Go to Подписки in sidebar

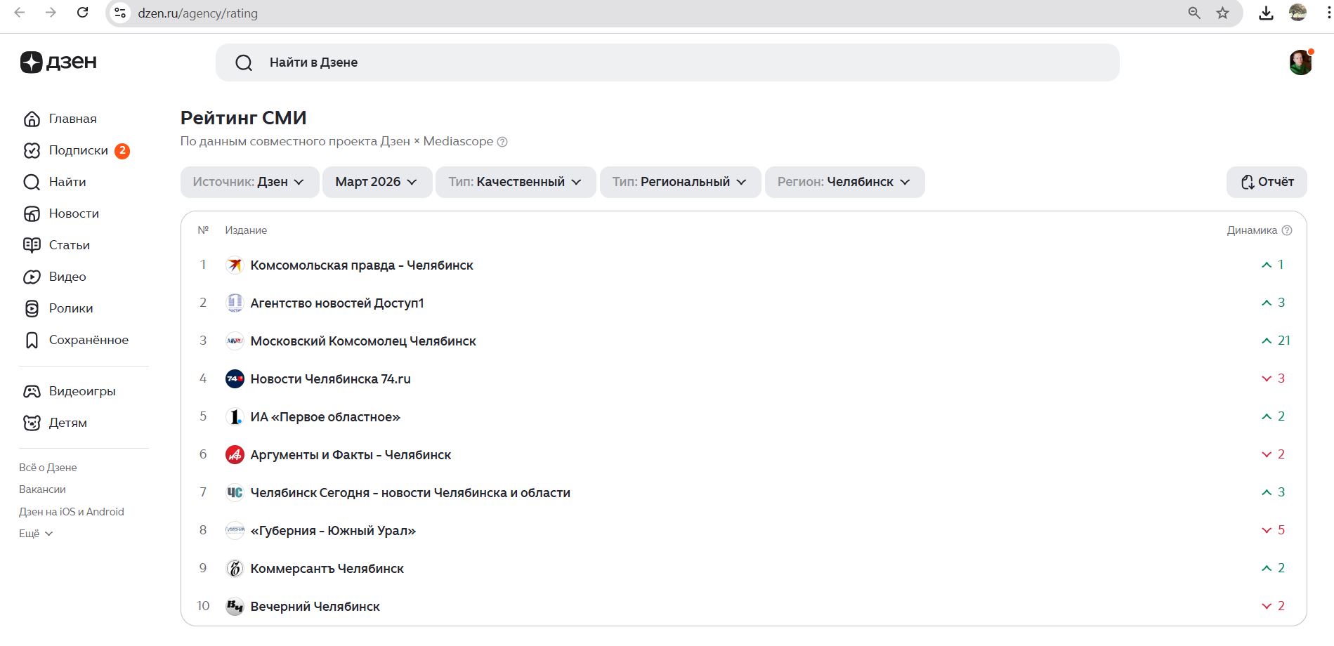click(x=78, y=150)
